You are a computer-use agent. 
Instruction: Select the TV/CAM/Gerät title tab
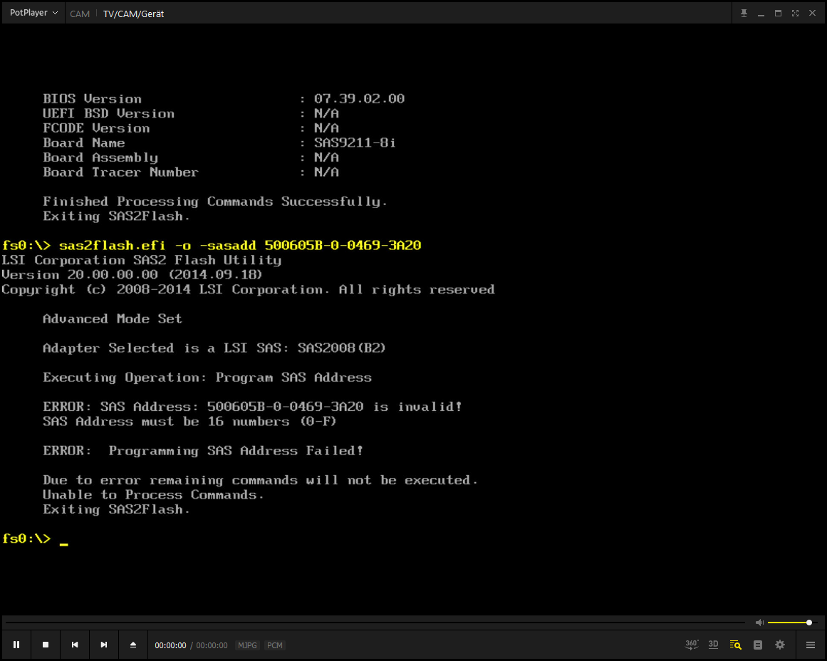[x=134, y=14]
